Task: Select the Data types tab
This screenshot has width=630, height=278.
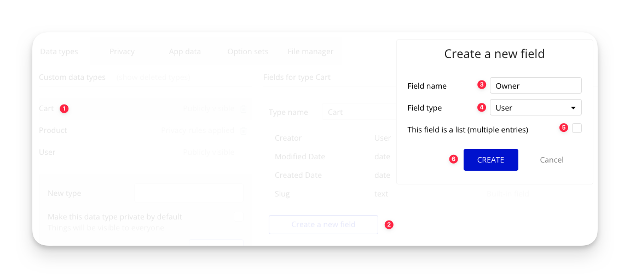Action: click(x=59, y=51)
